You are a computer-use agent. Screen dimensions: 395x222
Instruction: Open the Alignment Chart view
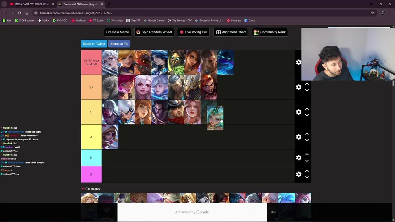pyautogui.click(x=231, y=32)
